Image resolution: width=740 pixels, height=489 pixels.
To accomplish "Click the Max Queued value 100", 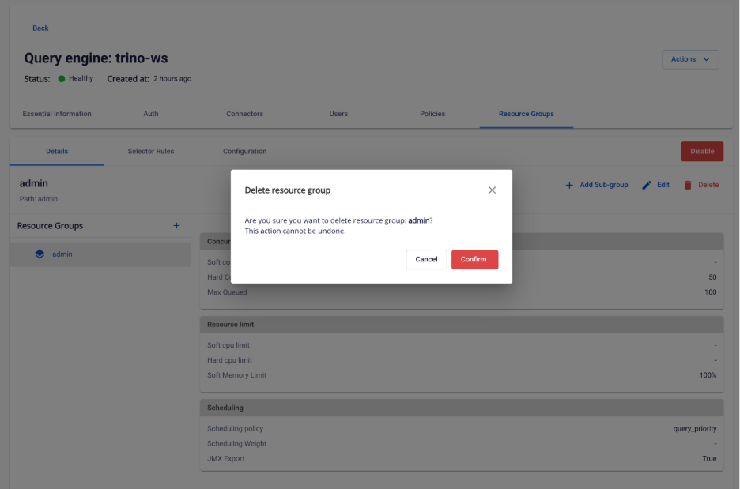I will tap(710, 292).
